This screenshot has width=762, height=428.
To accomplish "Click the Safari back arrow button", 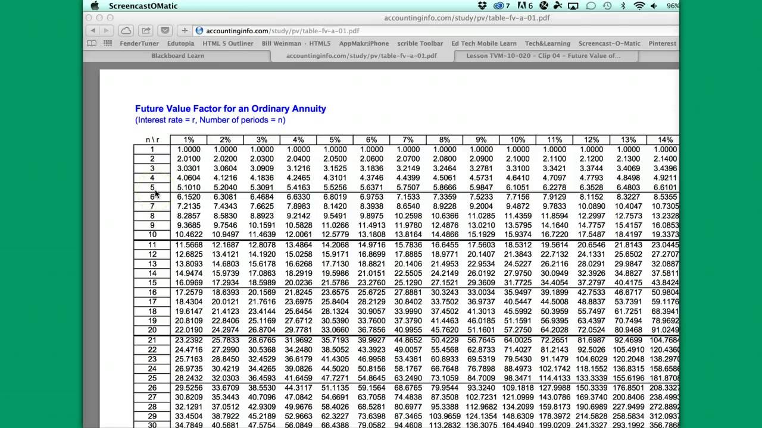I will [93, 30].
